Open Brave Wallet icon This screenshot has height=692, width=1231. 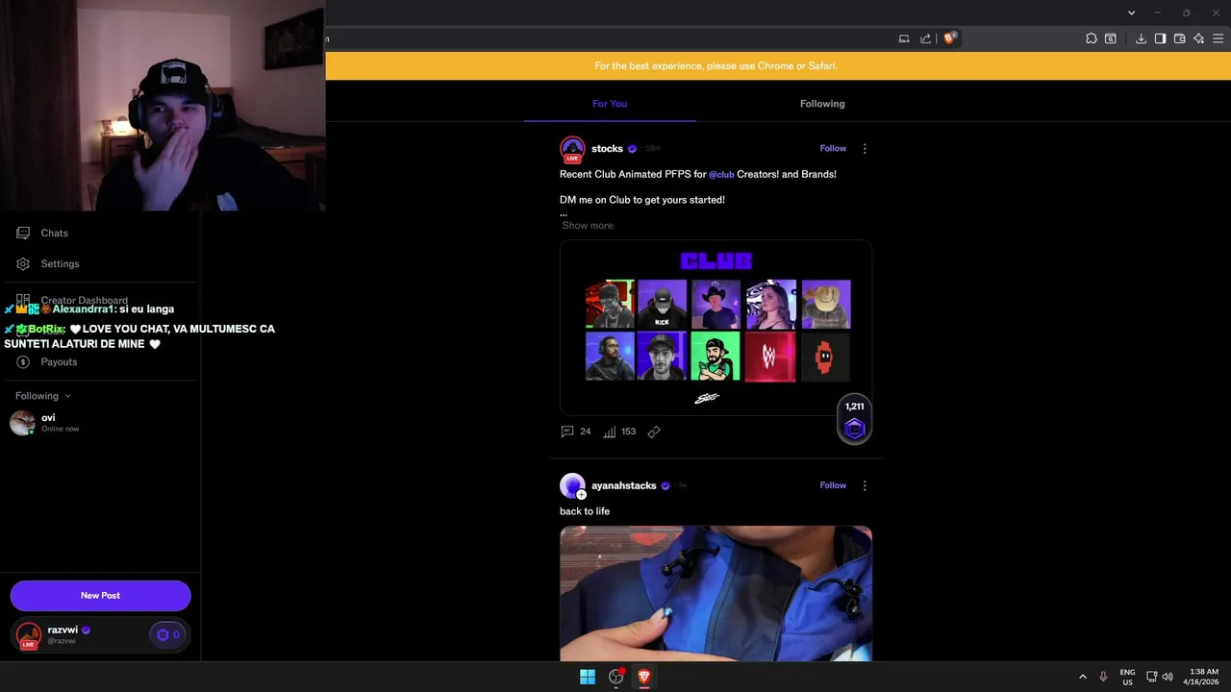[1179, 38]
